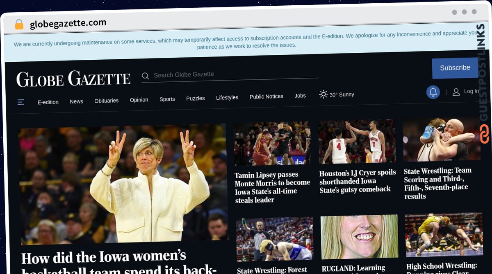Focus the Search Globe Gazette field
The width and height of the screenshot is (492, 274).
pos(230,75)
